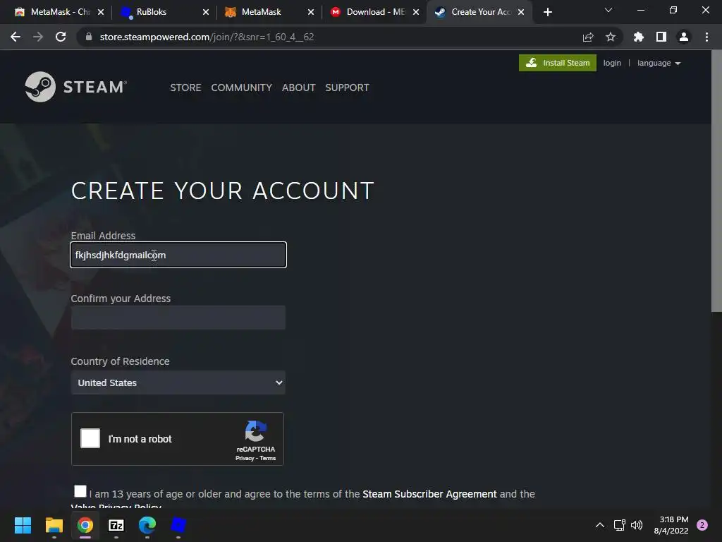This screenshot has width=722, height=542.
Task: Open the Windows Start menu
Action: (23, 525)
